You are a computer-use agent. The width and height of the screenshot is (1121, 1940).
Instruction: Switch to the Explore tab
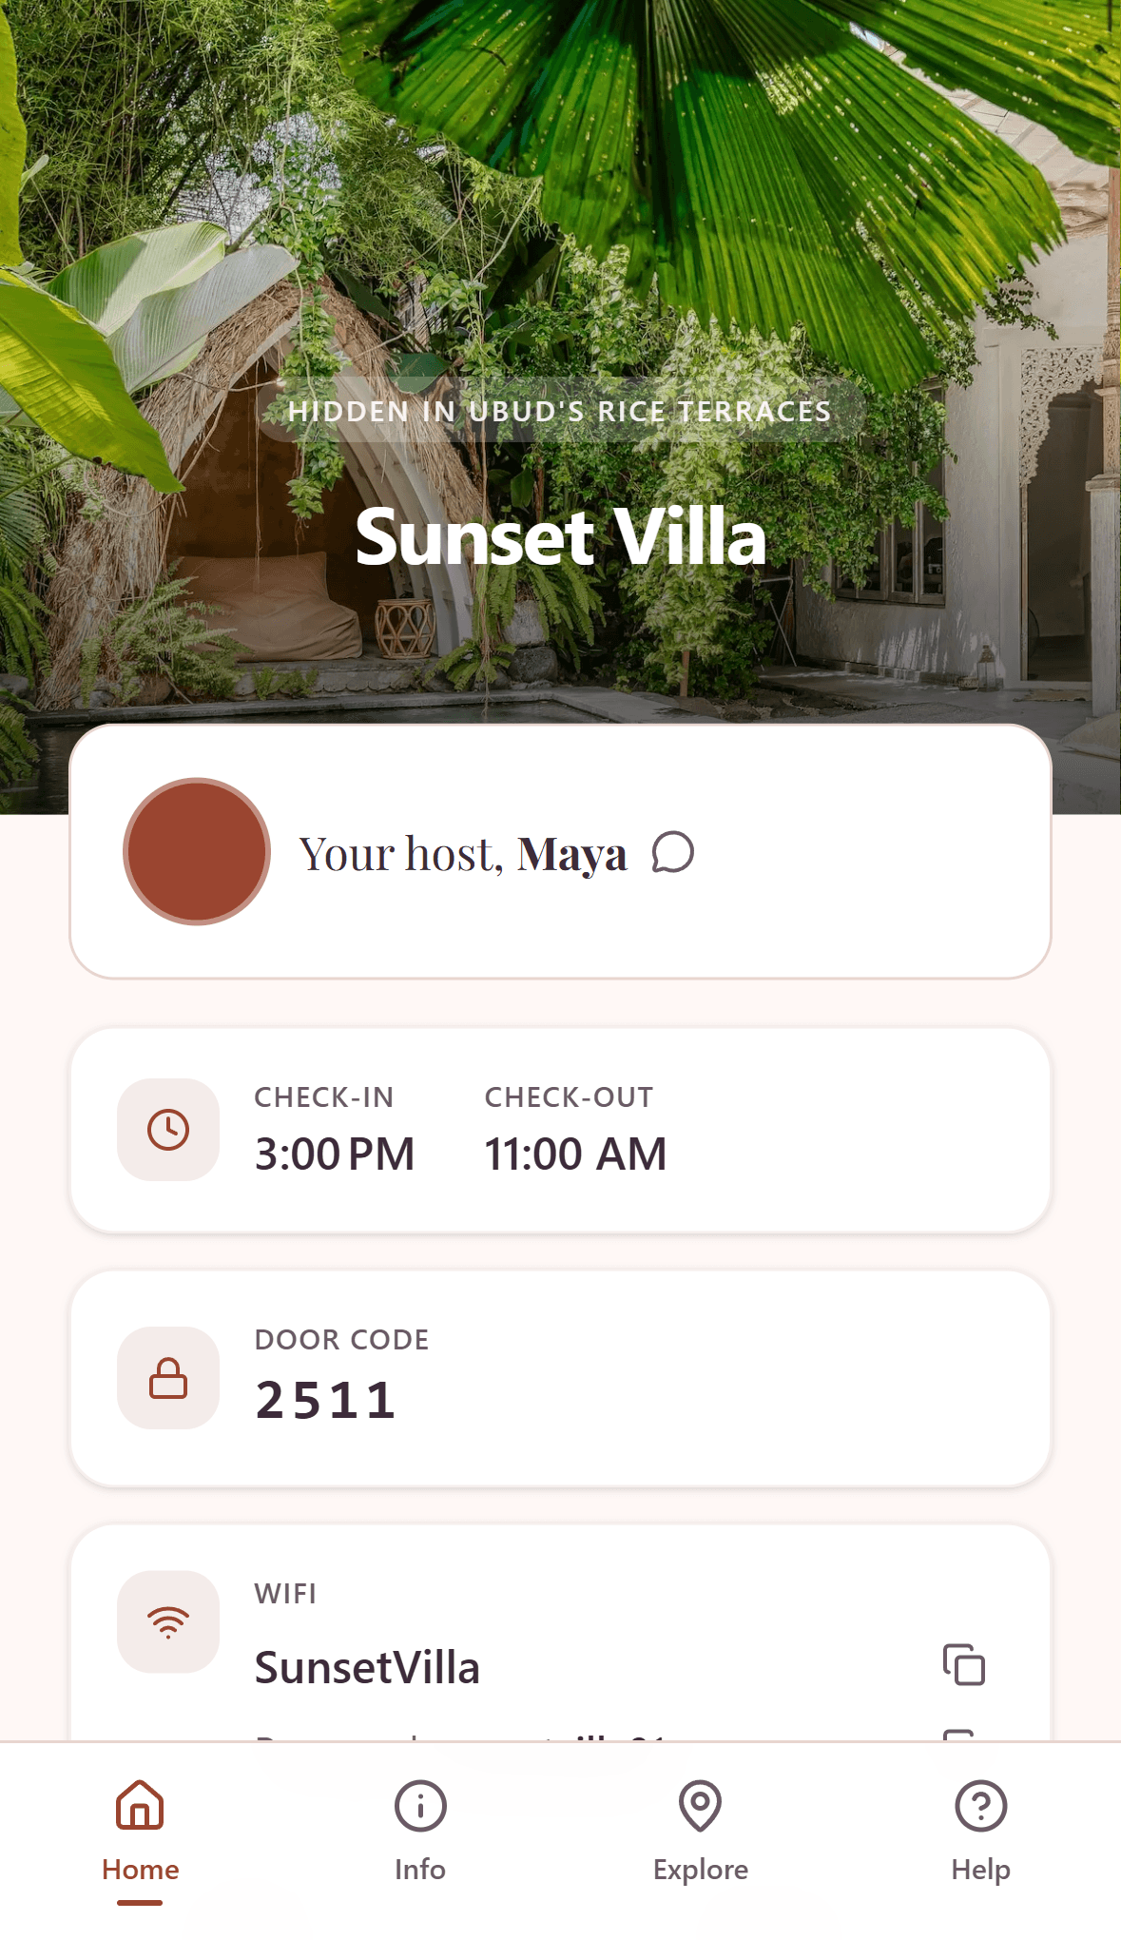coord(701,1869)
